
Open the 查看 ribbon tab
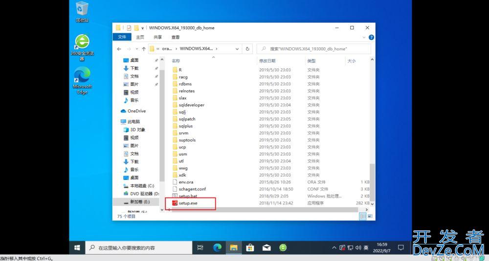pyautogui.click(x=176, y=37)
